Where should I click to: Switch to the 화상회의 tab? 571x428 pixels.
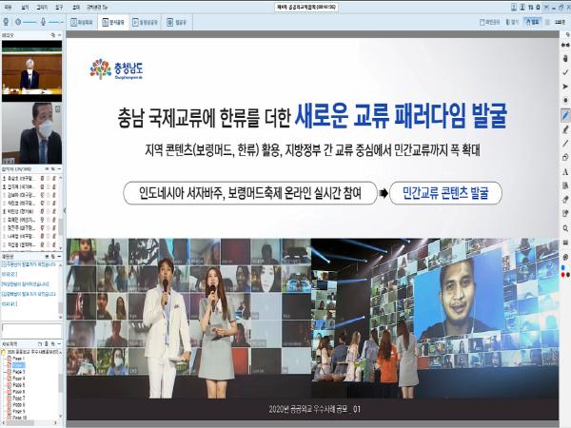coord(82,20)
